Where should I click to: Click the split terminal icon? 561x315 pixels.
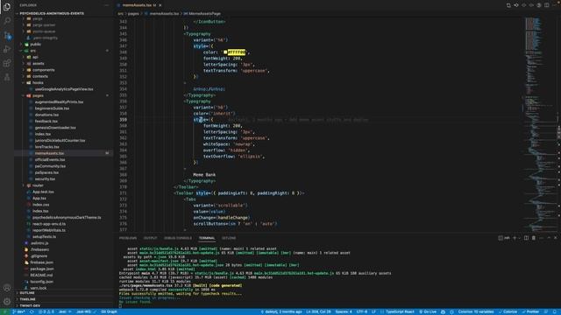[526, 238]
